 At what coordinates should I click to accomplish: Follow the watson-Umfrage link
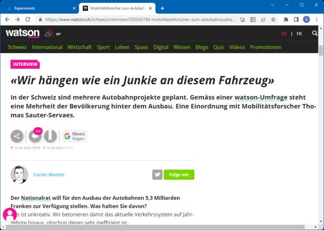click(261, 97)
